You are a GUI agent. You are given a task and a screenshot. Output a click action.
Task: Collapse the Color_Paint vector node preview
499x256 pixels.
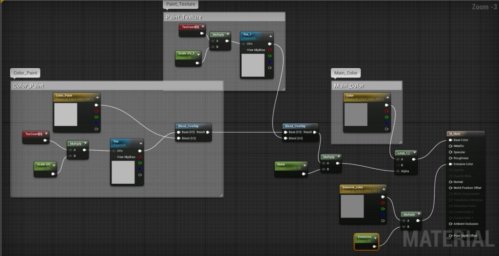[x=97, y=97]
